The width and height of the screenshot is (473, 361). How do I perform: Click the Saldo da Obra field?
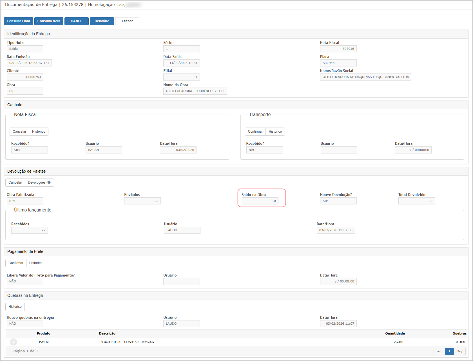pos(260,201)
